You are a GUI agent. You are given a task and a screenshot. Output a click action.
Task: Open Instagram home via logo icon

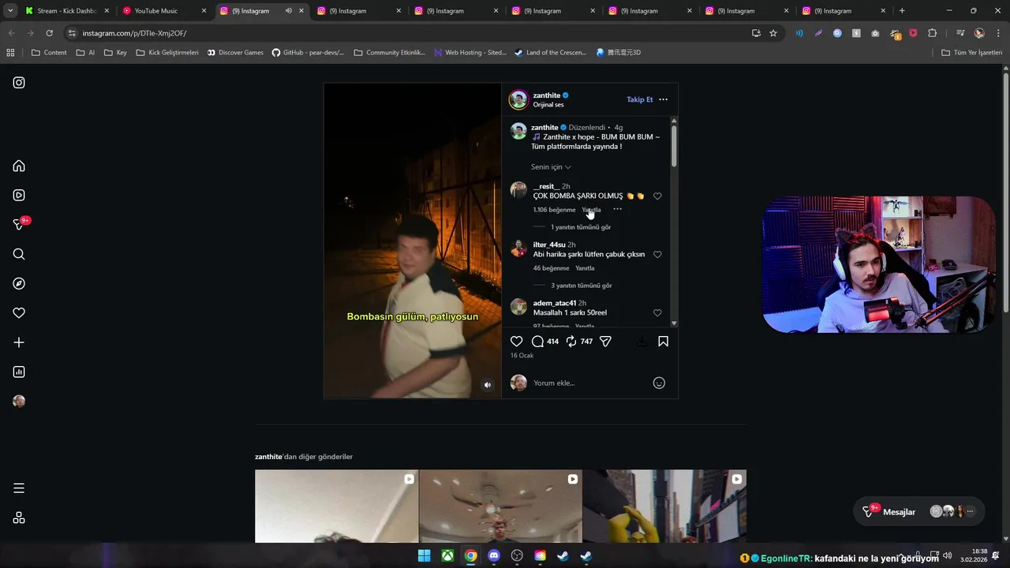[x=19, y=82]
